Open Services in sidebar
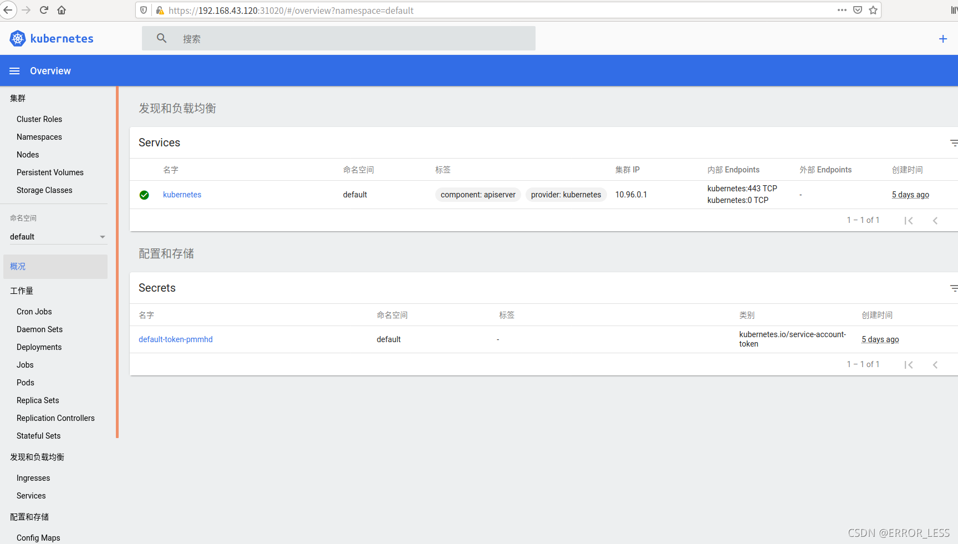 [31, 496]
